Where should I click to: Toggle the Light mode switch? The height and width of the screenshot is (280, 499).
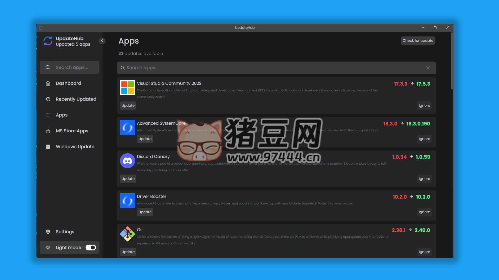(x=91, y=248)
